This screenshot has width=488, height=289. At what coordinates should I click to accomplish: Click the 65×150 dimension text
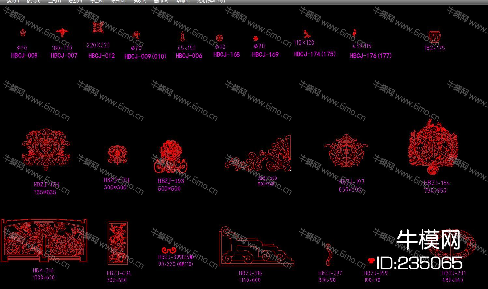(x=187, y=48)
